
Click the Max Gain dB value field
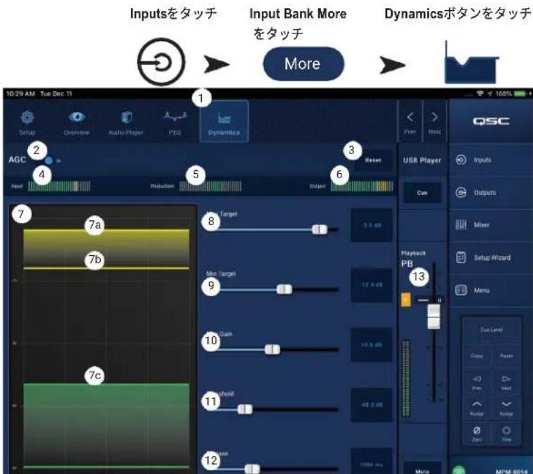click(x=371, y=345)
